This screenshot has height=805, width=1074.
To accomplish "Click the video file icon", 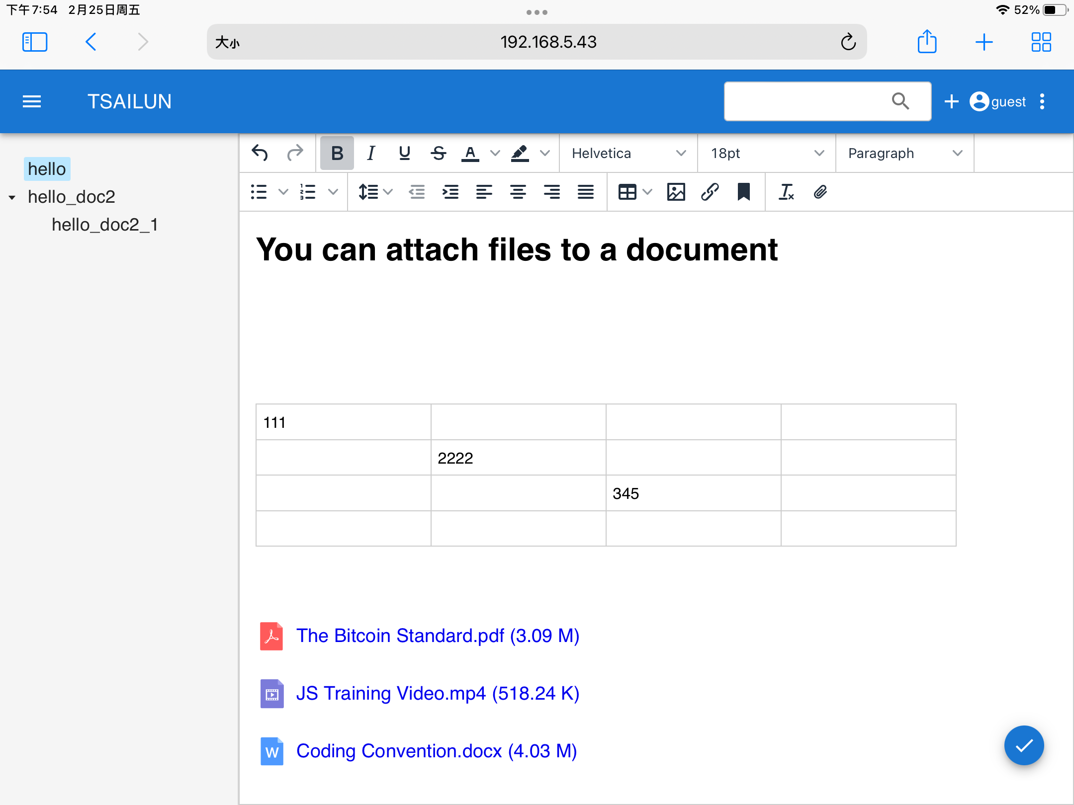I will click(271, 694).
